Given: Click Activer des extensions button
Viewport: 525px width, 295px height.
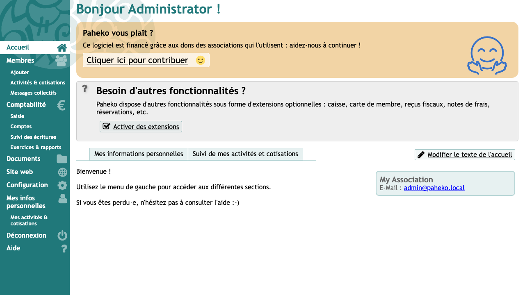Looking at the screenshot, I should pyautogui.click(x=141, y=127).
